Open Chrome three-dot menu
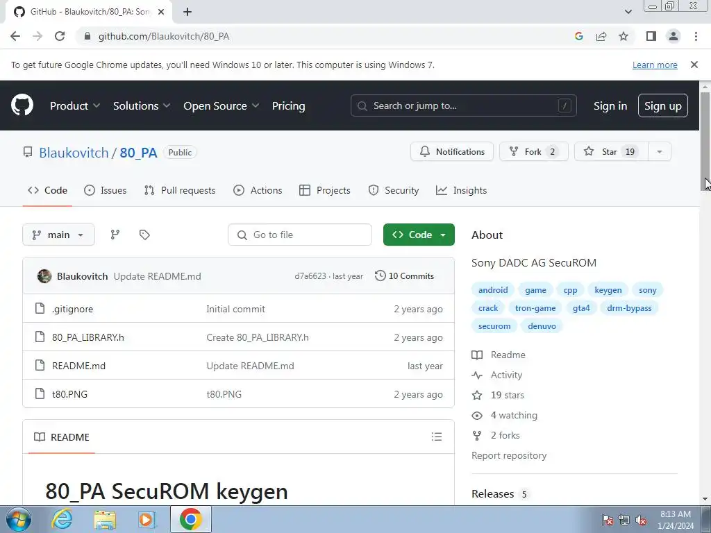This screenshot has height=533, width=711. [x=696, y=36]
